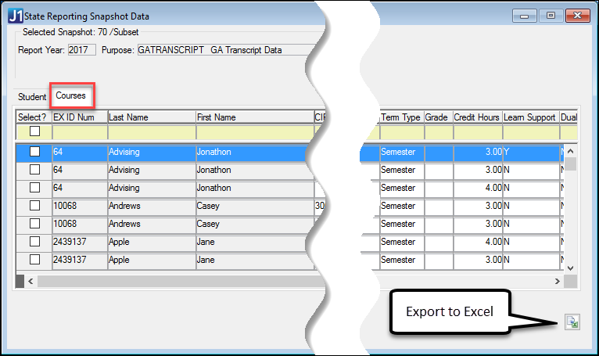Screen dimensions: 599x356
Task: Select the 4.00 credit hours cell in the Advising row
Action: point(478,188)
